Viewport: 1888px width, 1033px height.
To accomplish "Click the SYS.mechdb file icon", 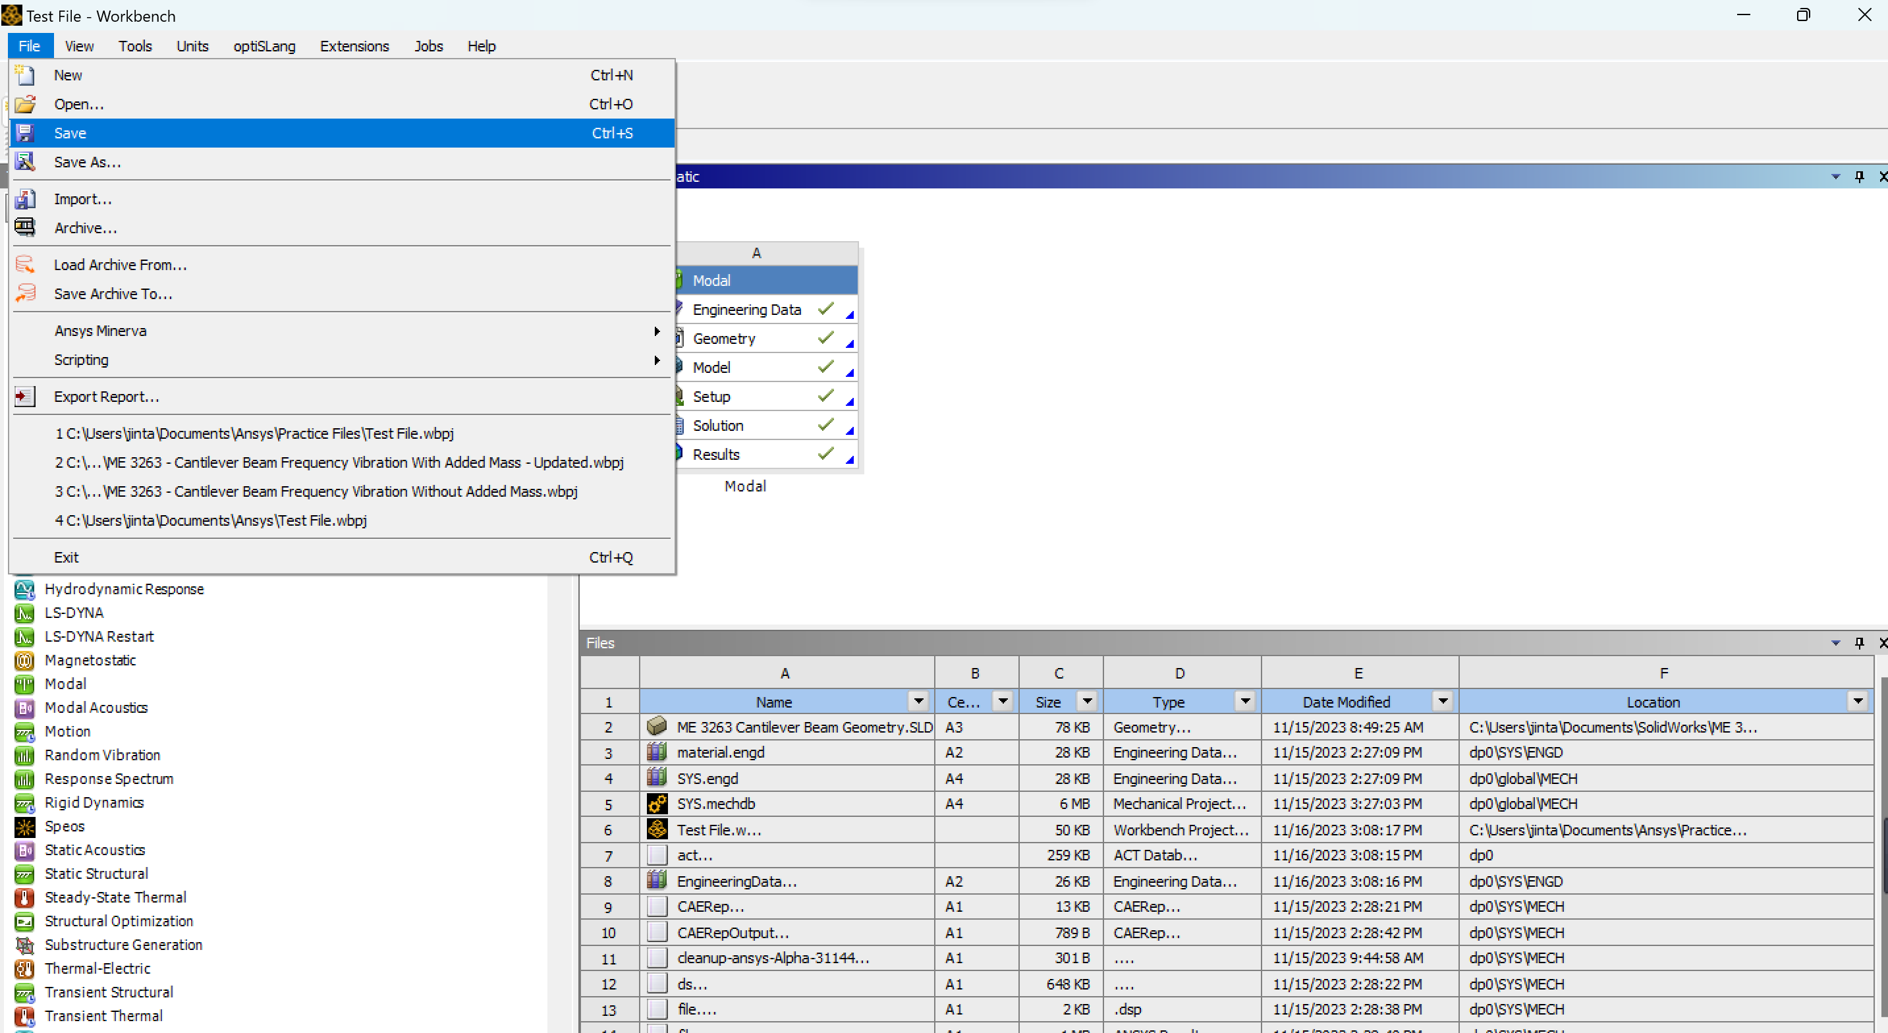I will [x=657, y=804].
